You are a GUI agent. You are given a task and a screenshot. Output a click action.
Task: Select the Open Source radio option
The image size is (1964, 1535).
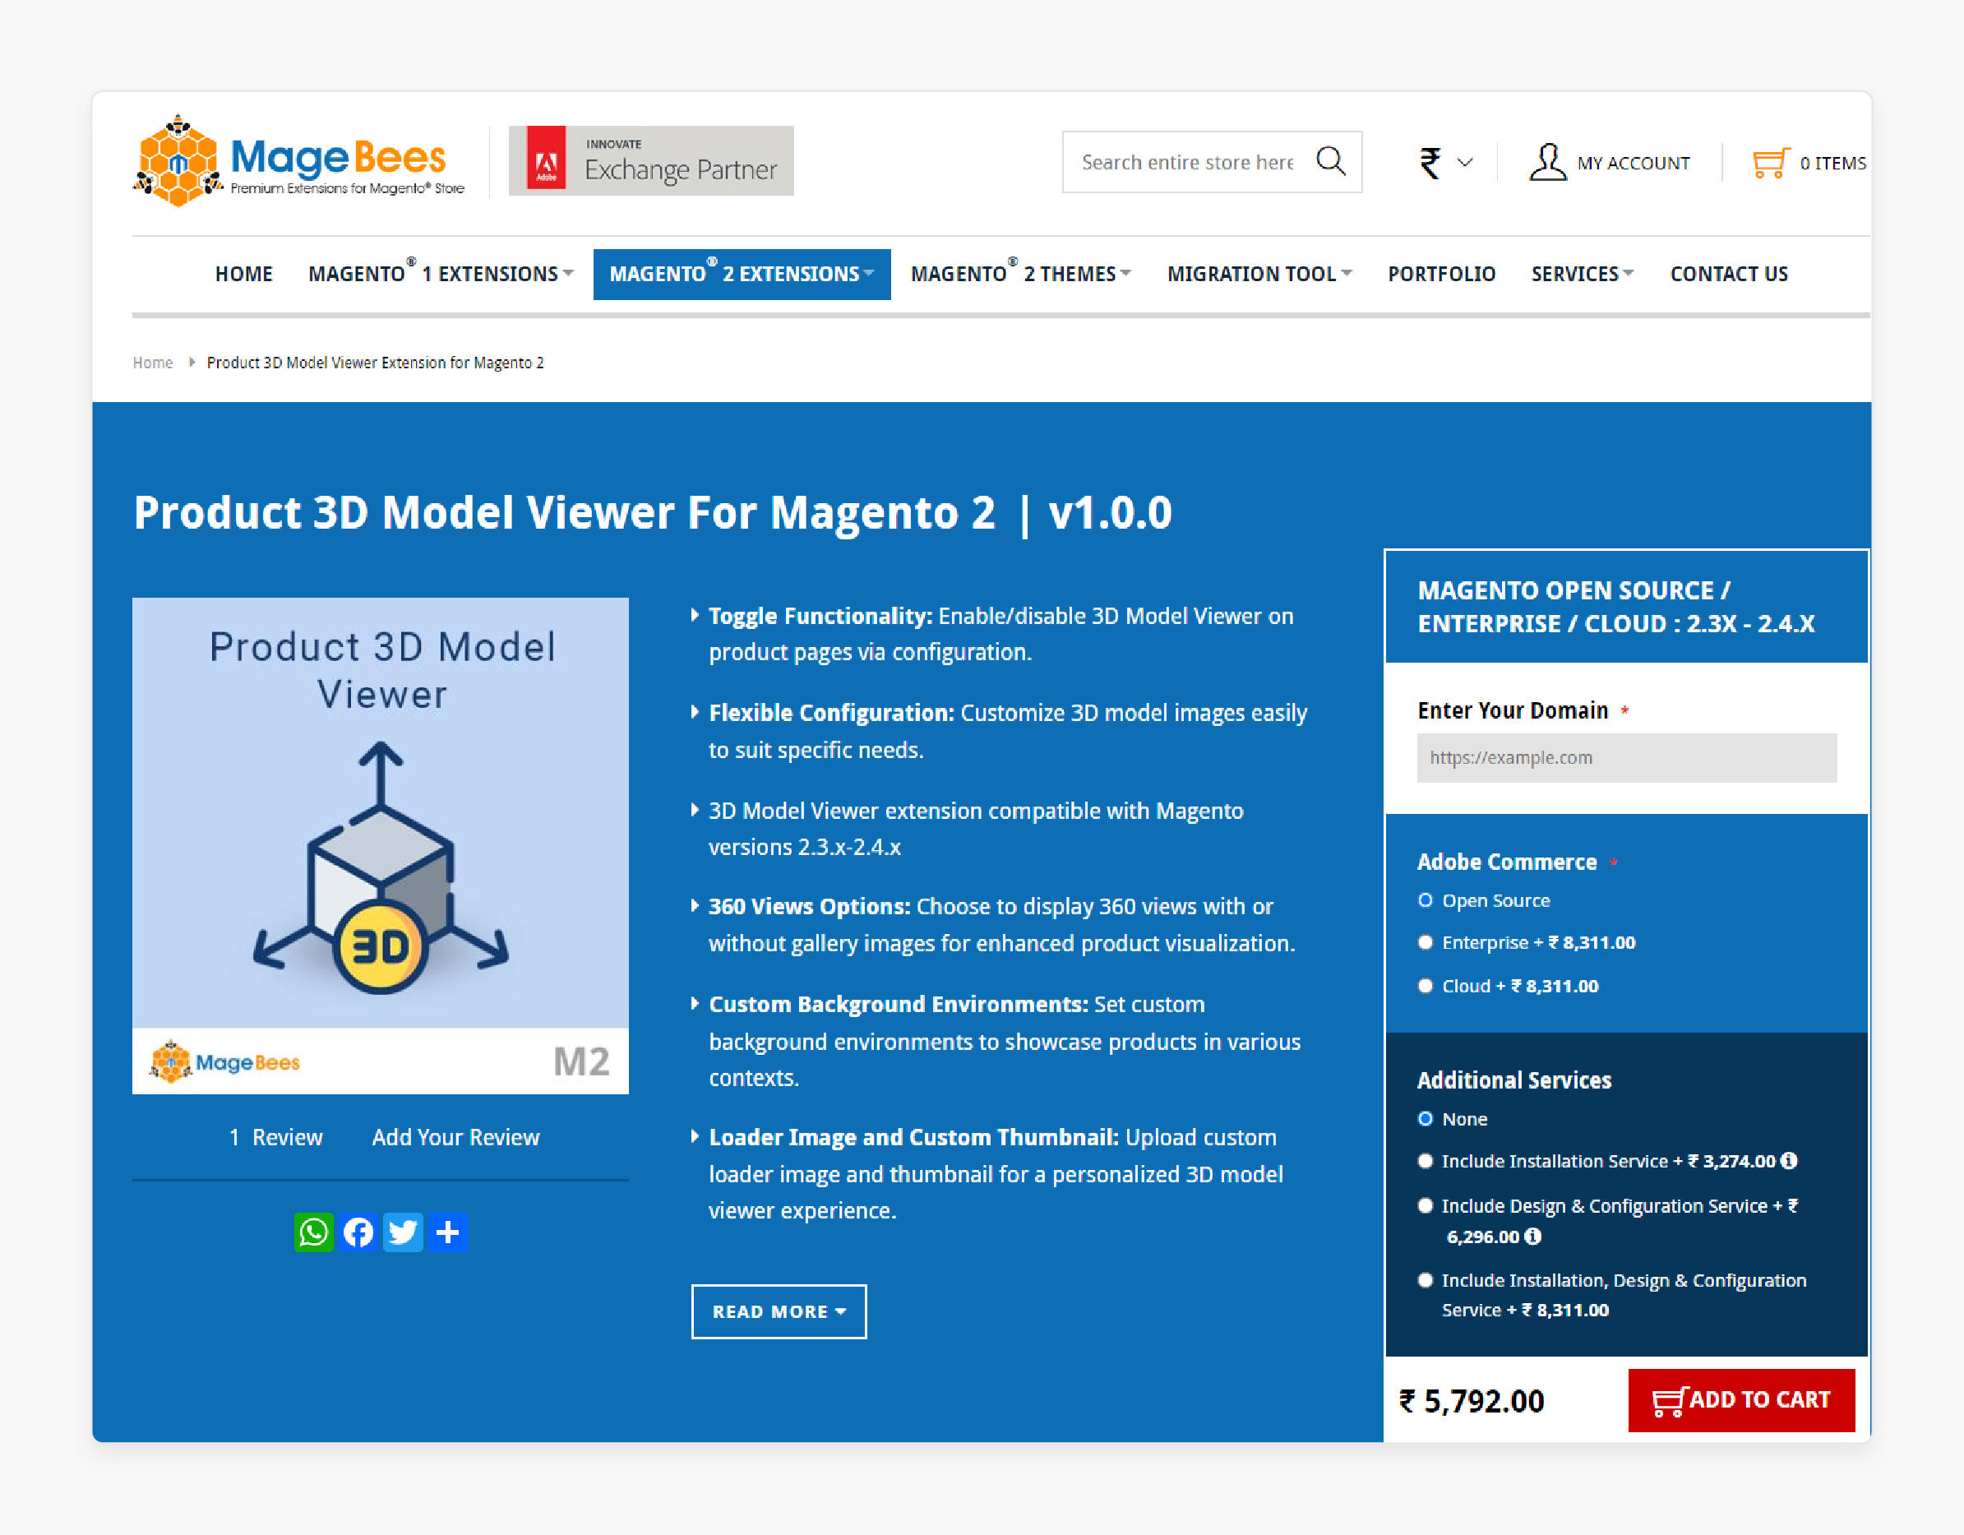pyautogui.click(x=1426, y=900)
